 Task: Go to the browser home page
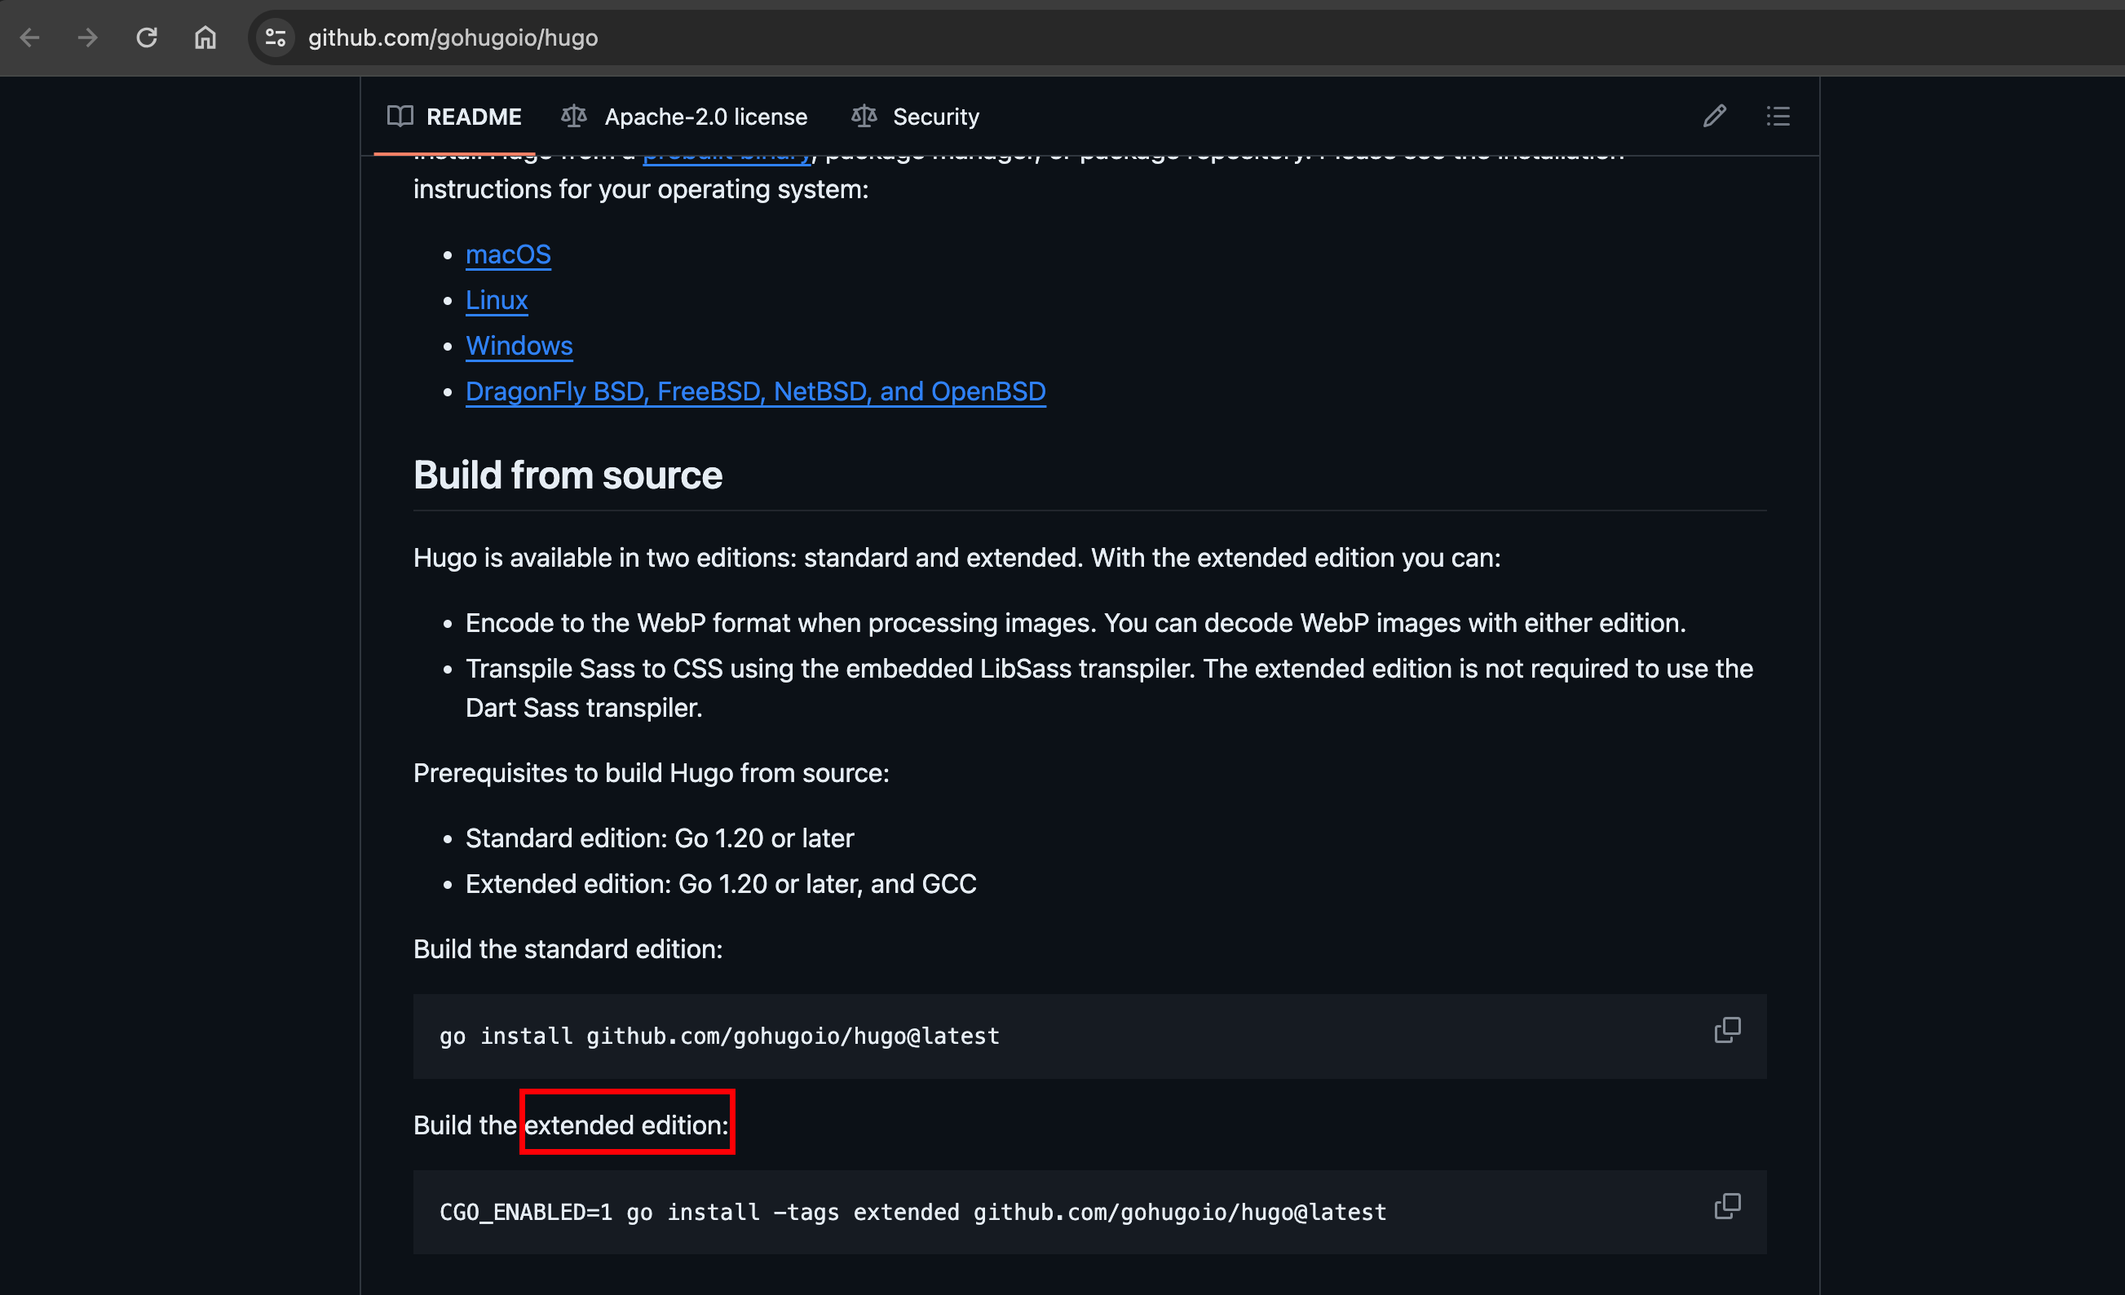coord(205,38)
